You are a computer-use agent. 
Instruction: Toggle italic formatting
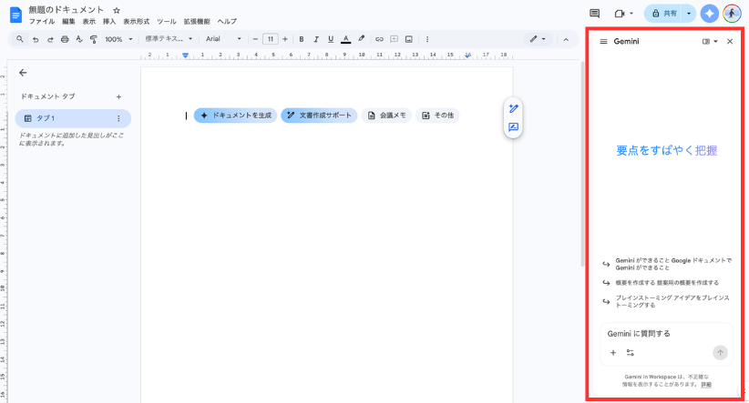316,40
